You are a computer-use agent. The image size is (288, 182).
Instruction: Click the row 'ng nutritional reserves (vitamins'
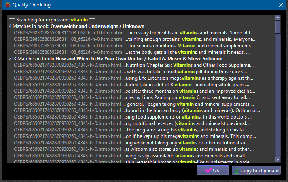pos(132,123)
